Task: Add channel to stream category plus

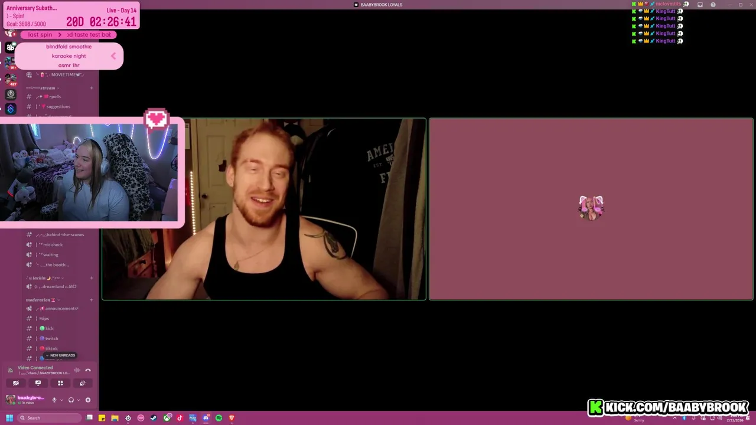Action: point(92,88)
